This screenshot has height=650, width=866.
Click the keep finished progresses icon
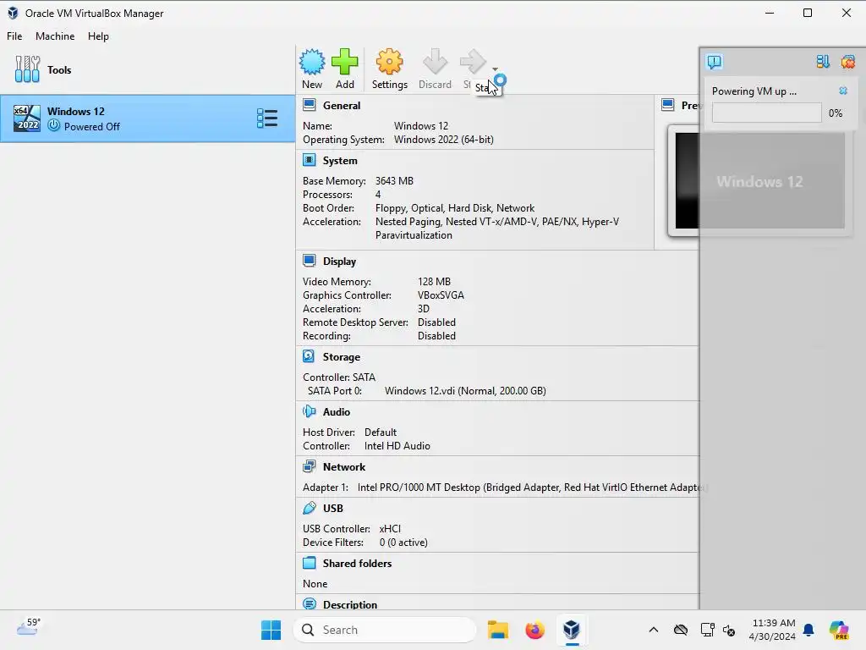point(823,61)
